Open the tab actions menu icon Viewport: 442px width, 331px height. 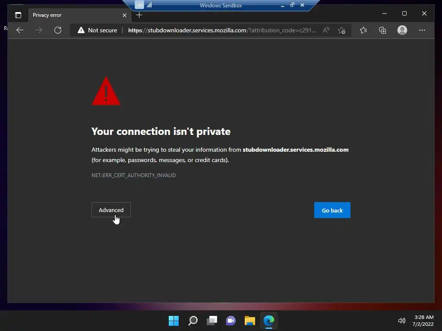[18, 15]
